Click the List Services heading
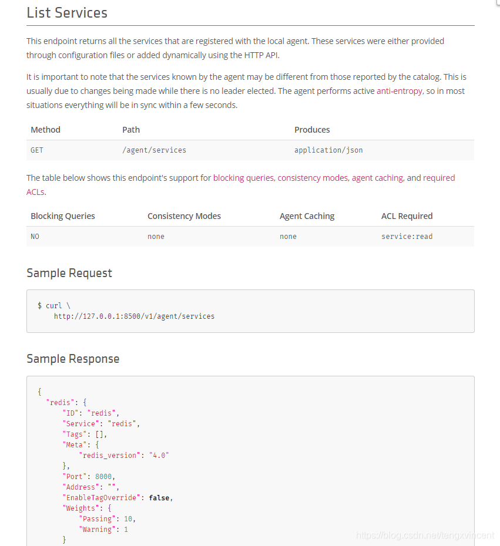 67,13
